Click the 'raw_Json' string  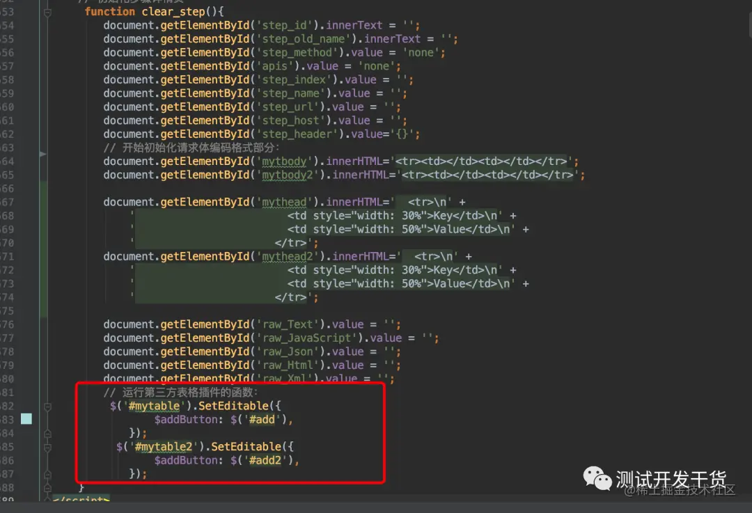point(288,352)
